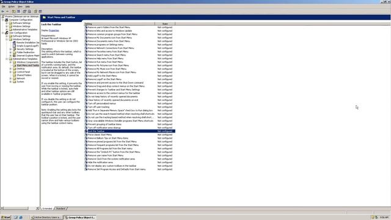Viewport: 391px width, 220px height.
Task: Collapse the User Configuration node
Action: [3, 32]
